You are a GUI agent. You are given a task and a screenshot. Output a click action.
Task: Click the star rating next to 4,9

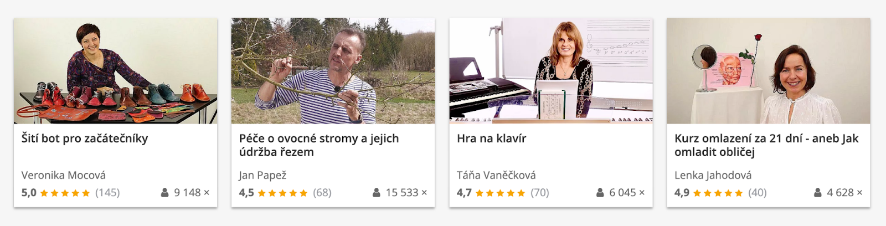pyautogui.click(x=718, y=193)
